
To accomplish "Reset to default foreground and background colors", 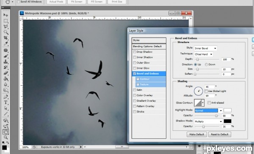I will pos(3,143).
